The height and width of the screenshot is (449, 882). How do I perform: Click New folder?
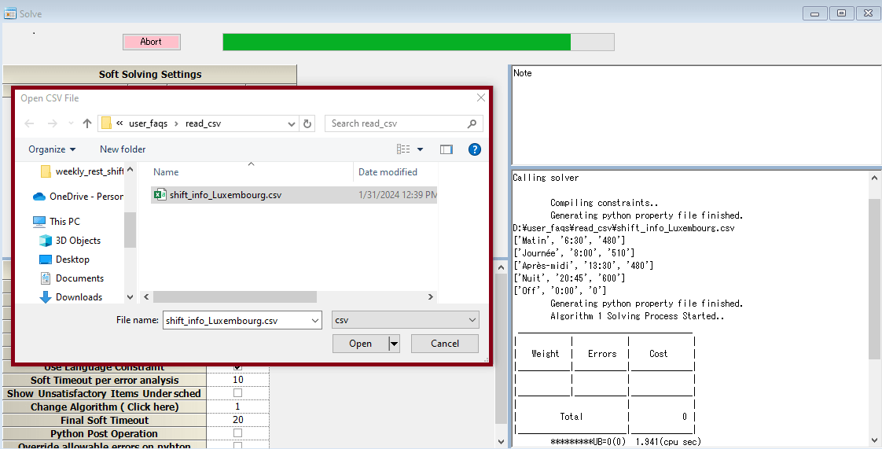tap(123, 149)
